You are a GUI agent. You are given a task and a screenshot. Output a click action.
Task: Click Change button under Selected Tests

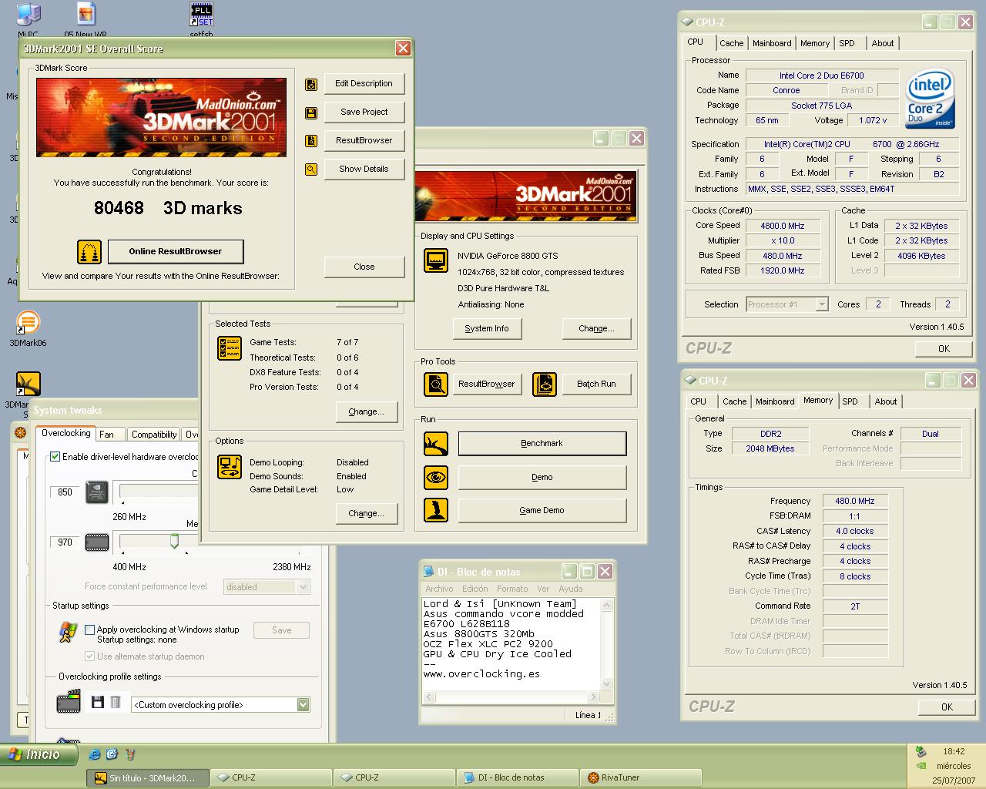(x=367, y=411)
